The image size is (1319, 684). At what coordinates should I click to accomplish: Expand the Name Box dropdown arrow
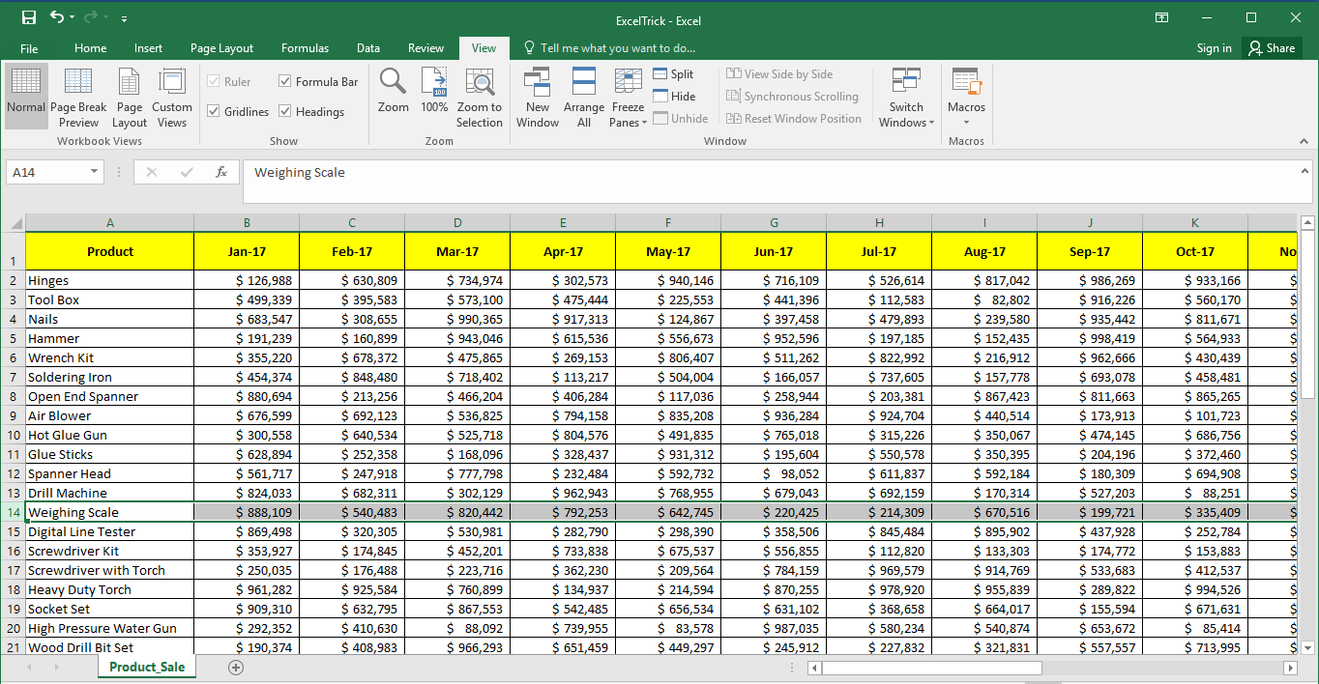tap(94, 172)
